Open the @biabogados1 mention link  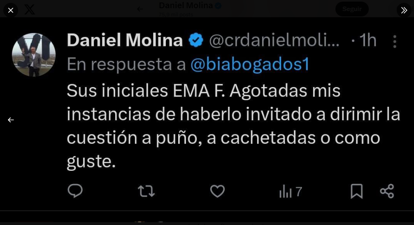[x=250, y=64]
